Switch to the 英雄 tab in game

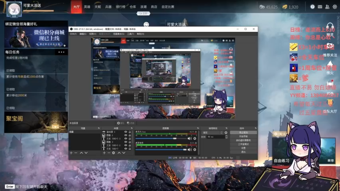[87, 7]
